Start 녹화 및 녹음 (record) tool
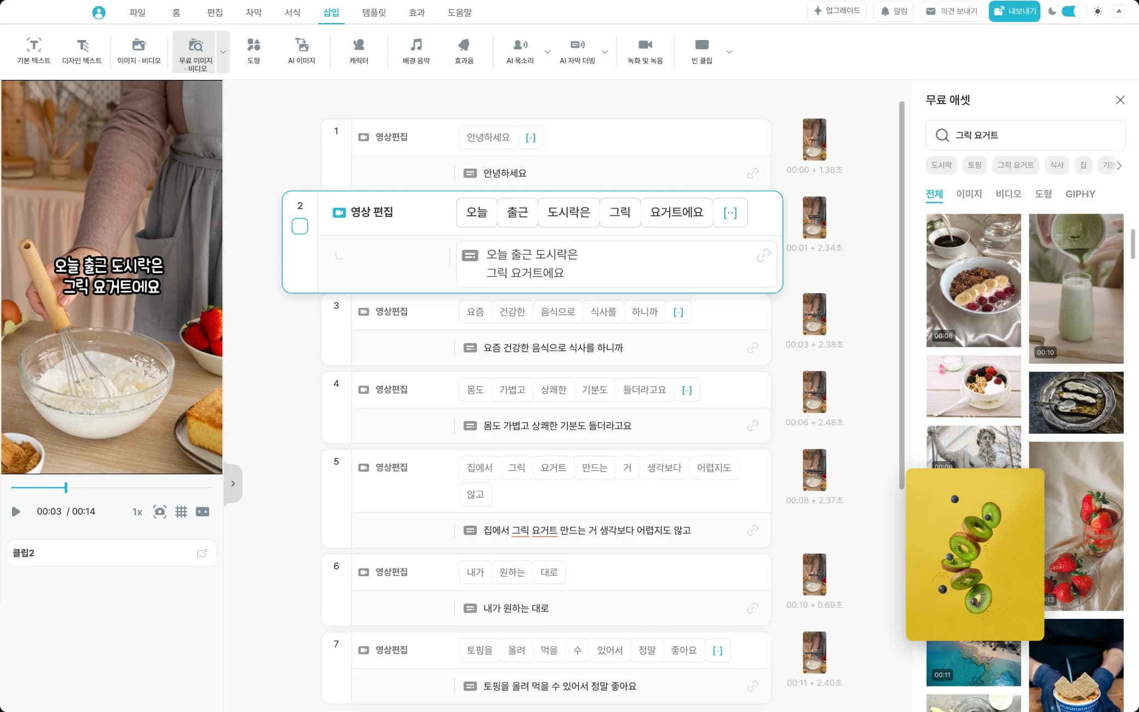 click(646, 50)
